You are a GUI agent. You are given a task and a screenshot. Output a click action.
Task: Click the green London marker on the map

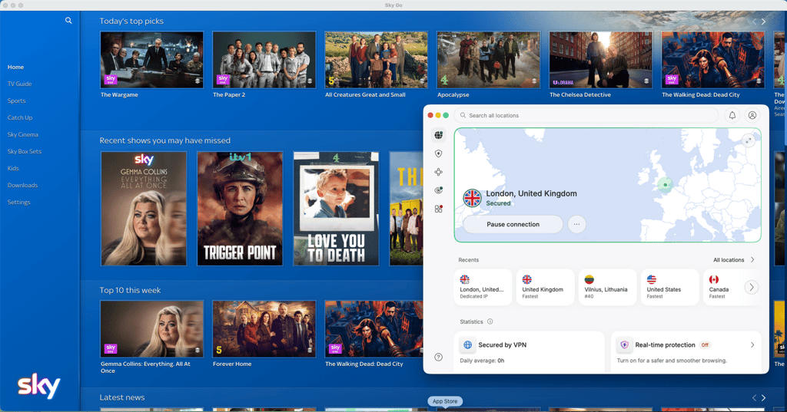[x=665, y=184]
